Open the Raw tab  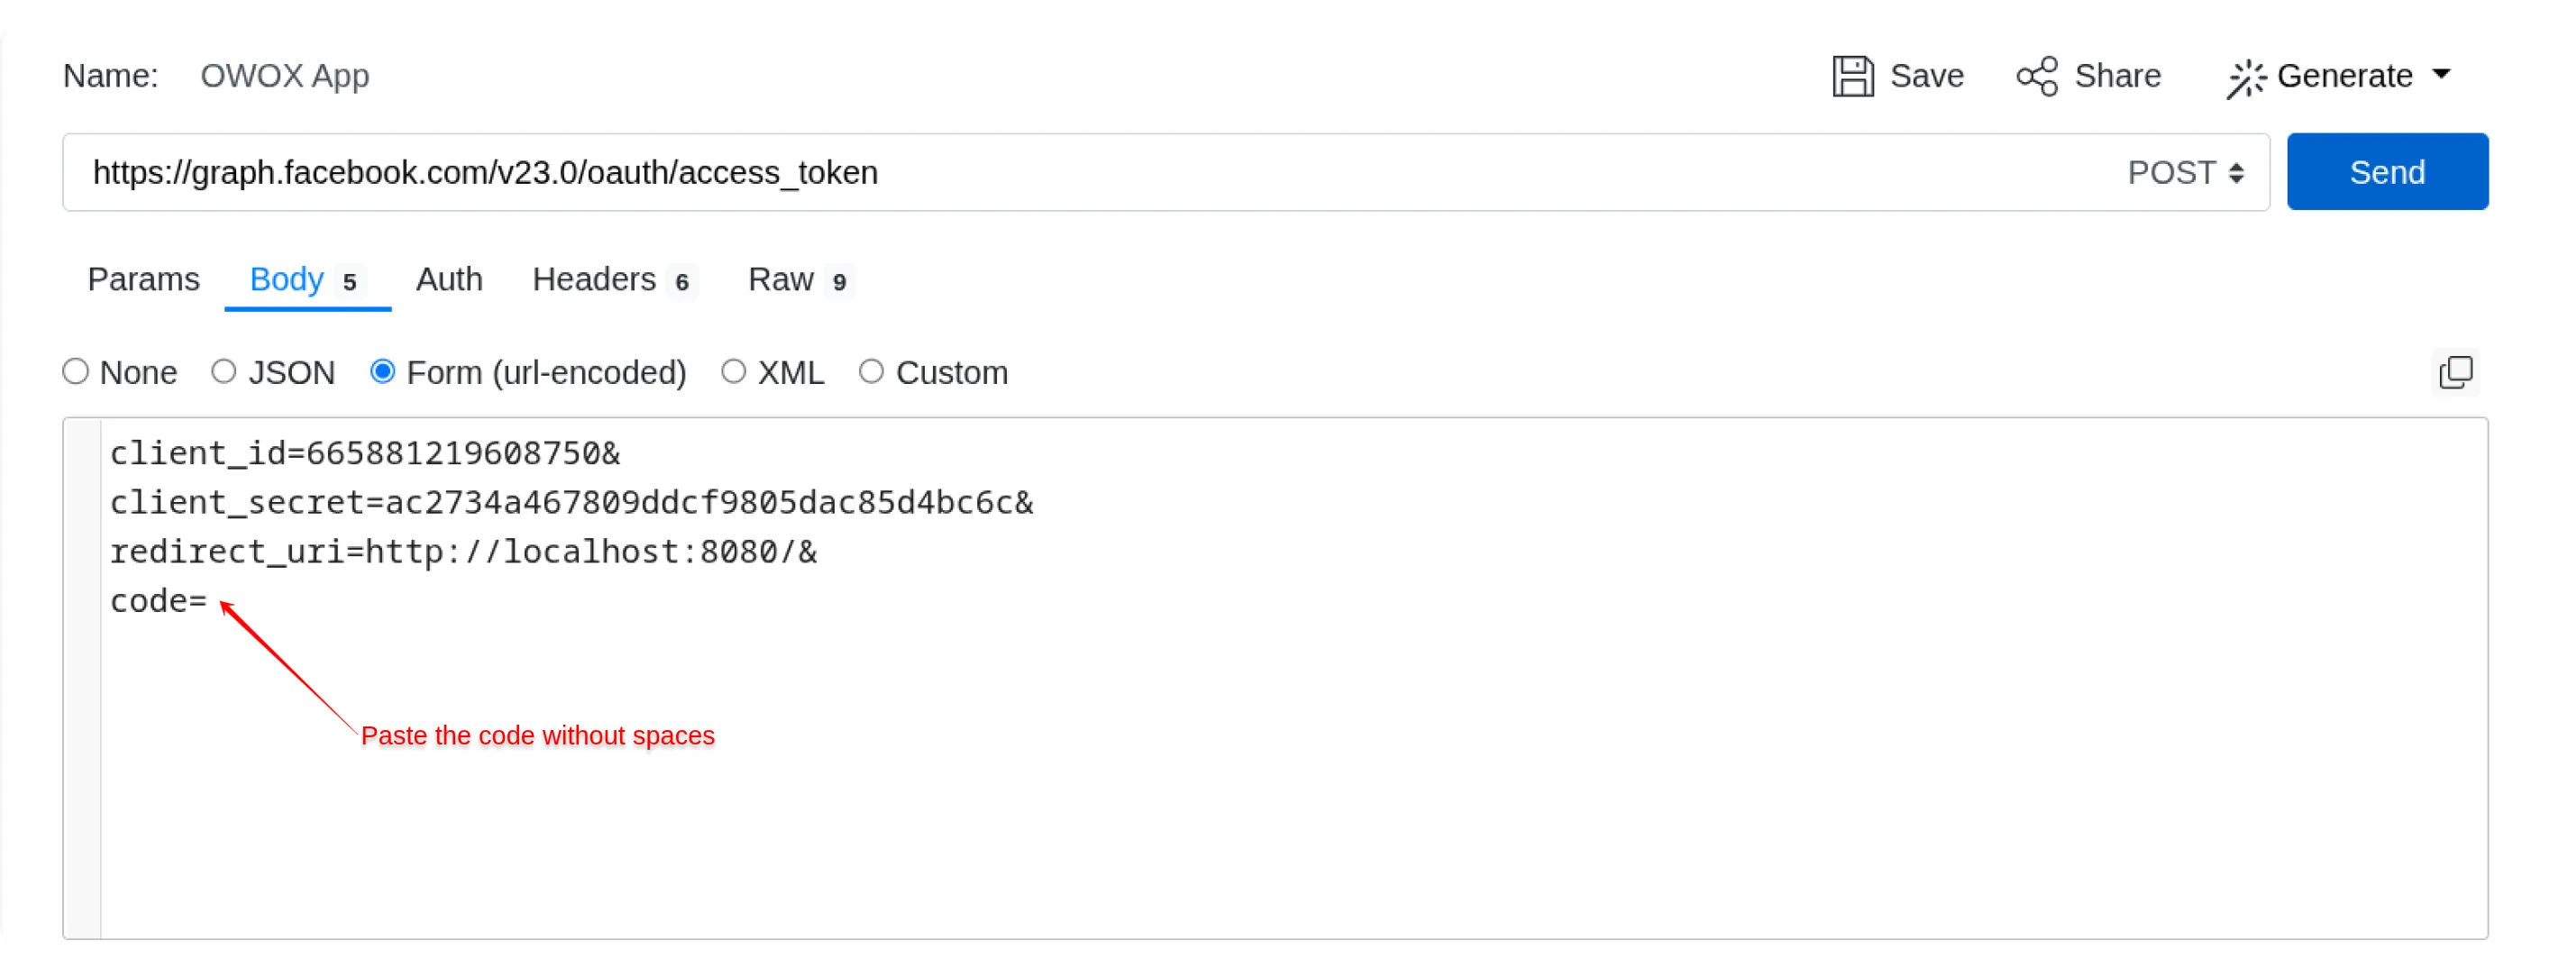(781, 280)
